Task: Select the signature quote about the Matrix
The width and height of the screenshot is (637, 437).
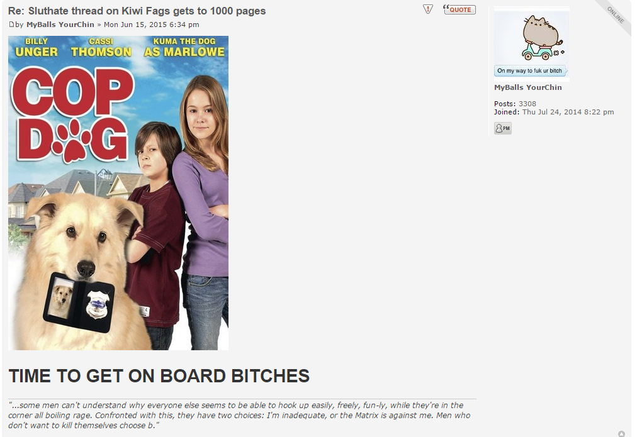Action: coord(239,415)
